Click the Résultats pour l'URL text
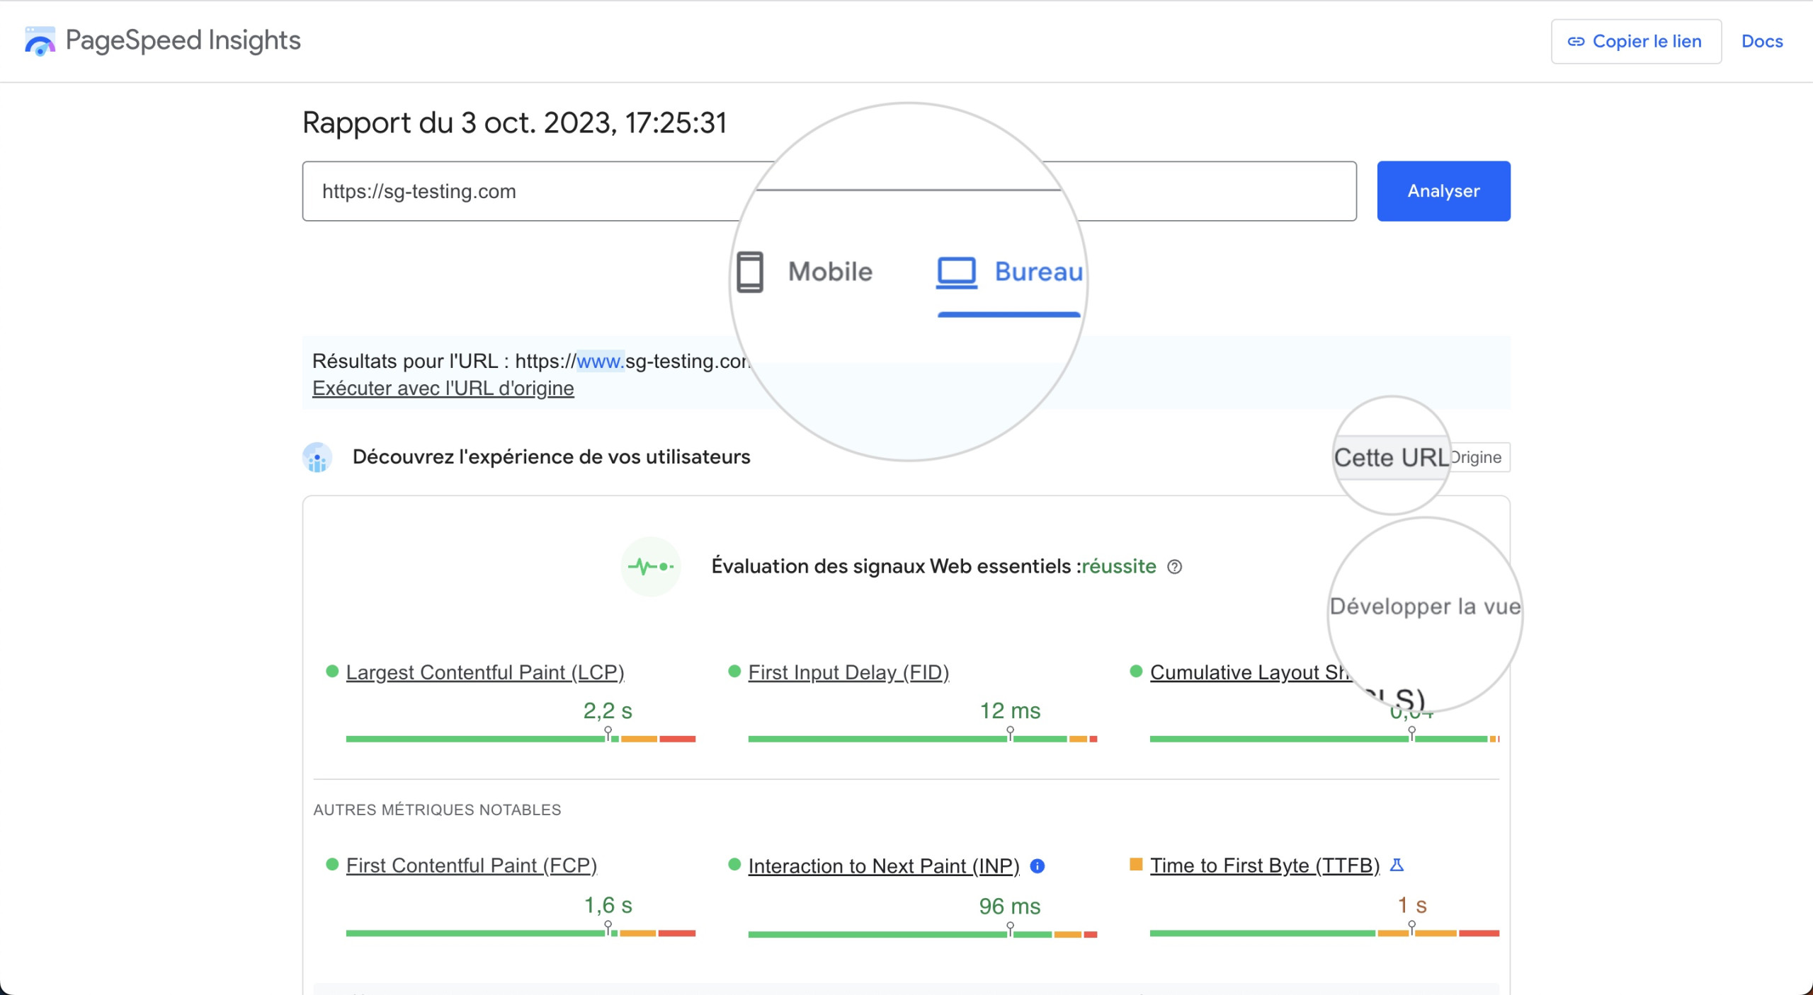The height and width of the screenshot is (995, 1813). [x=532, y=361]
